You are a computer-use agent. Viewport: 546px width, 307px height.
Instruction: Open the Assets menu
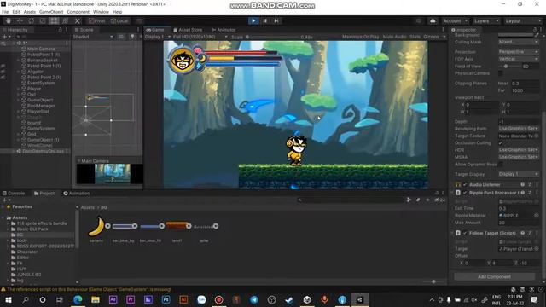[30, 12]
